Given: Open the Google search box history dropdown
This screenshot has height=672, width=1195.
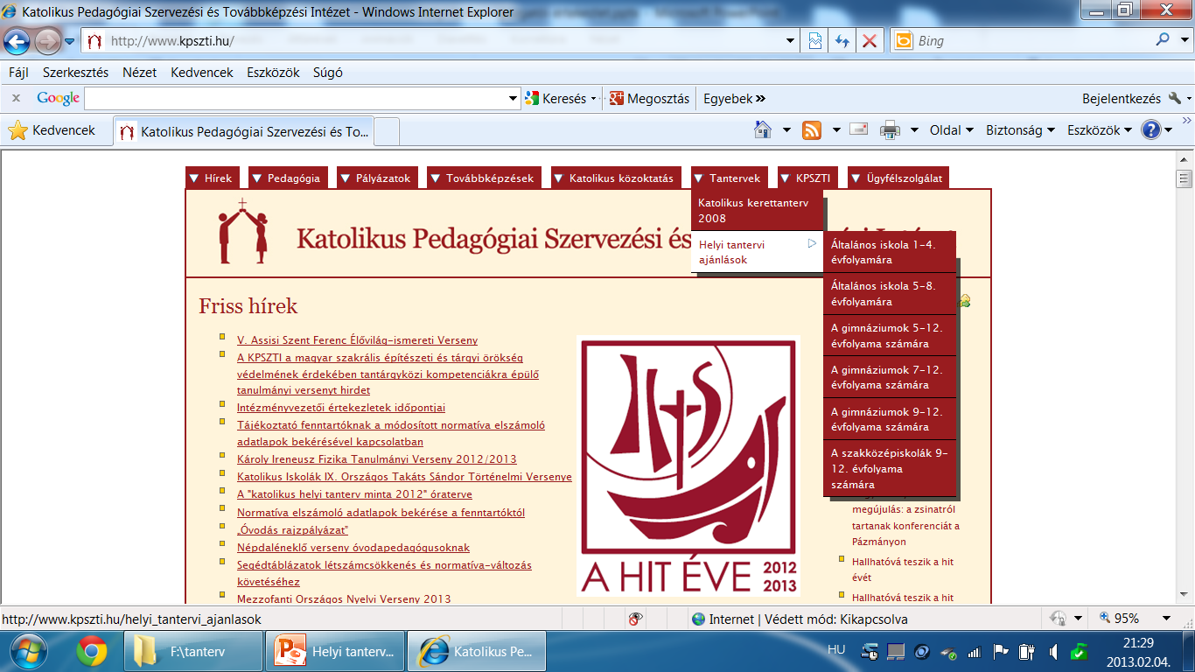Looking at the screenshot, I should click(514, 99).
